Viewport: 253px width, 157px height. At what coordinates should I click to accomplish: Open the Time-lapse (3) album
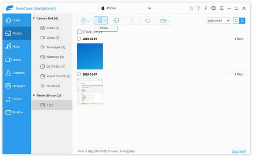[x=53, y=47]
